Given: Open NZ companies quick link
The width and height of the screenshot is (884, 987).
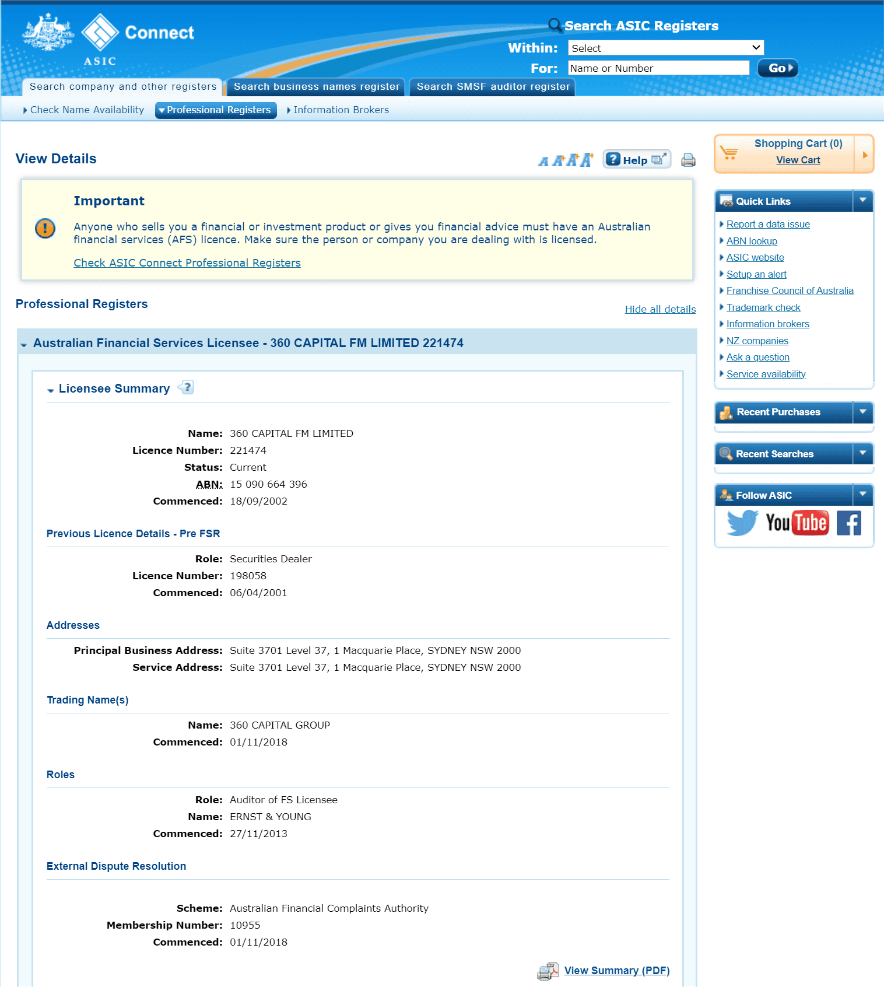Looking at the screenshot, I should pyautogui.click(x=757, y=341).
